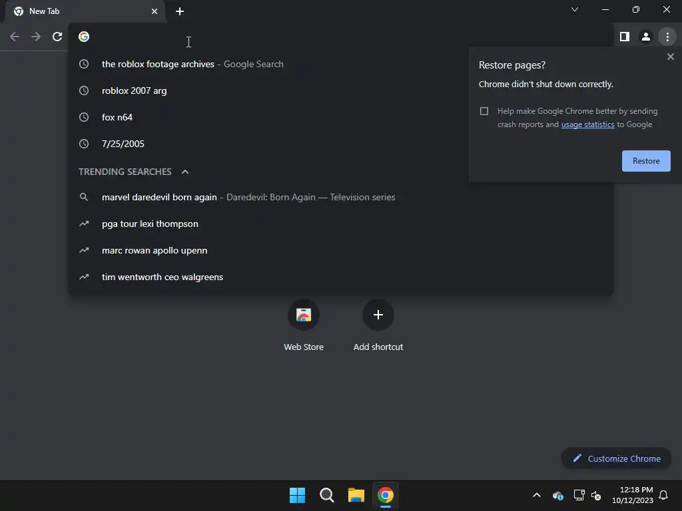The height and width of the screenshot is (511, 682).
Task: Open Windows taskbar search
Action: point(326,495)
